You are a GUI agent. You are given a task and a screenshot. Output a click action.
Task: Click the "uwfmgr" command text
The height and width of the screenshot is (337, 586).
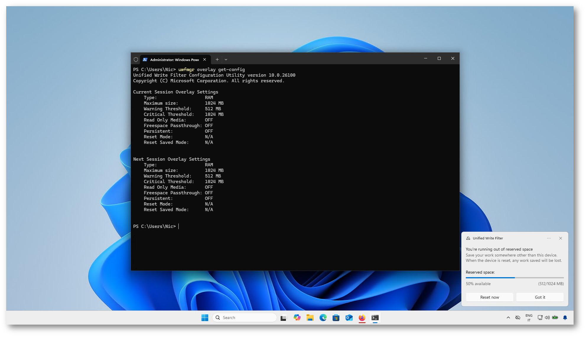[x=186, y=70]
